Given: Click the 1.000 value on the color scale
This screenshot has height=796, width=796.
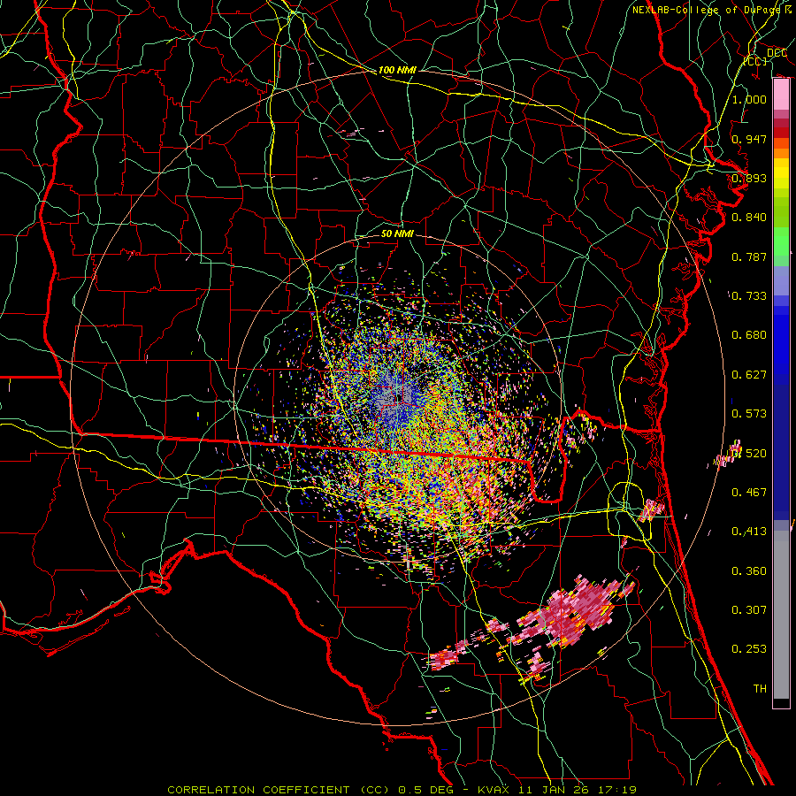Looking at the screenshot, I should (749, 99).
